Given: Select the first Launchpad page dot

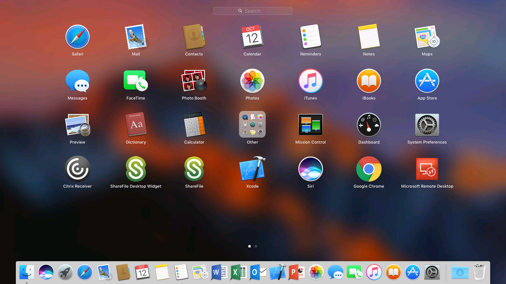Looking at the screenshot, I should point(250,246).
